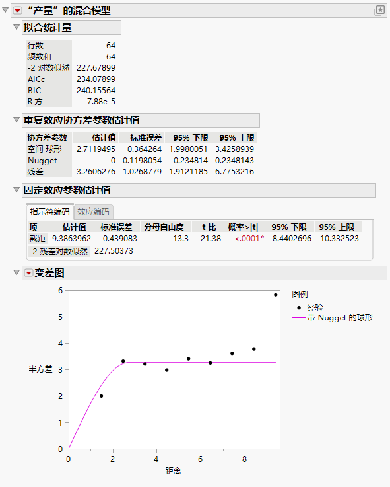This screenshot has height=487, width=390.
Task: Click the BIC value 240.15564
Action: click(96, 91)
